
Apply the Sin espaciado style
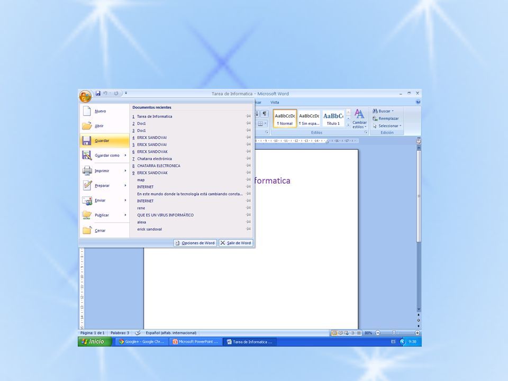click(x=309, y=119)
